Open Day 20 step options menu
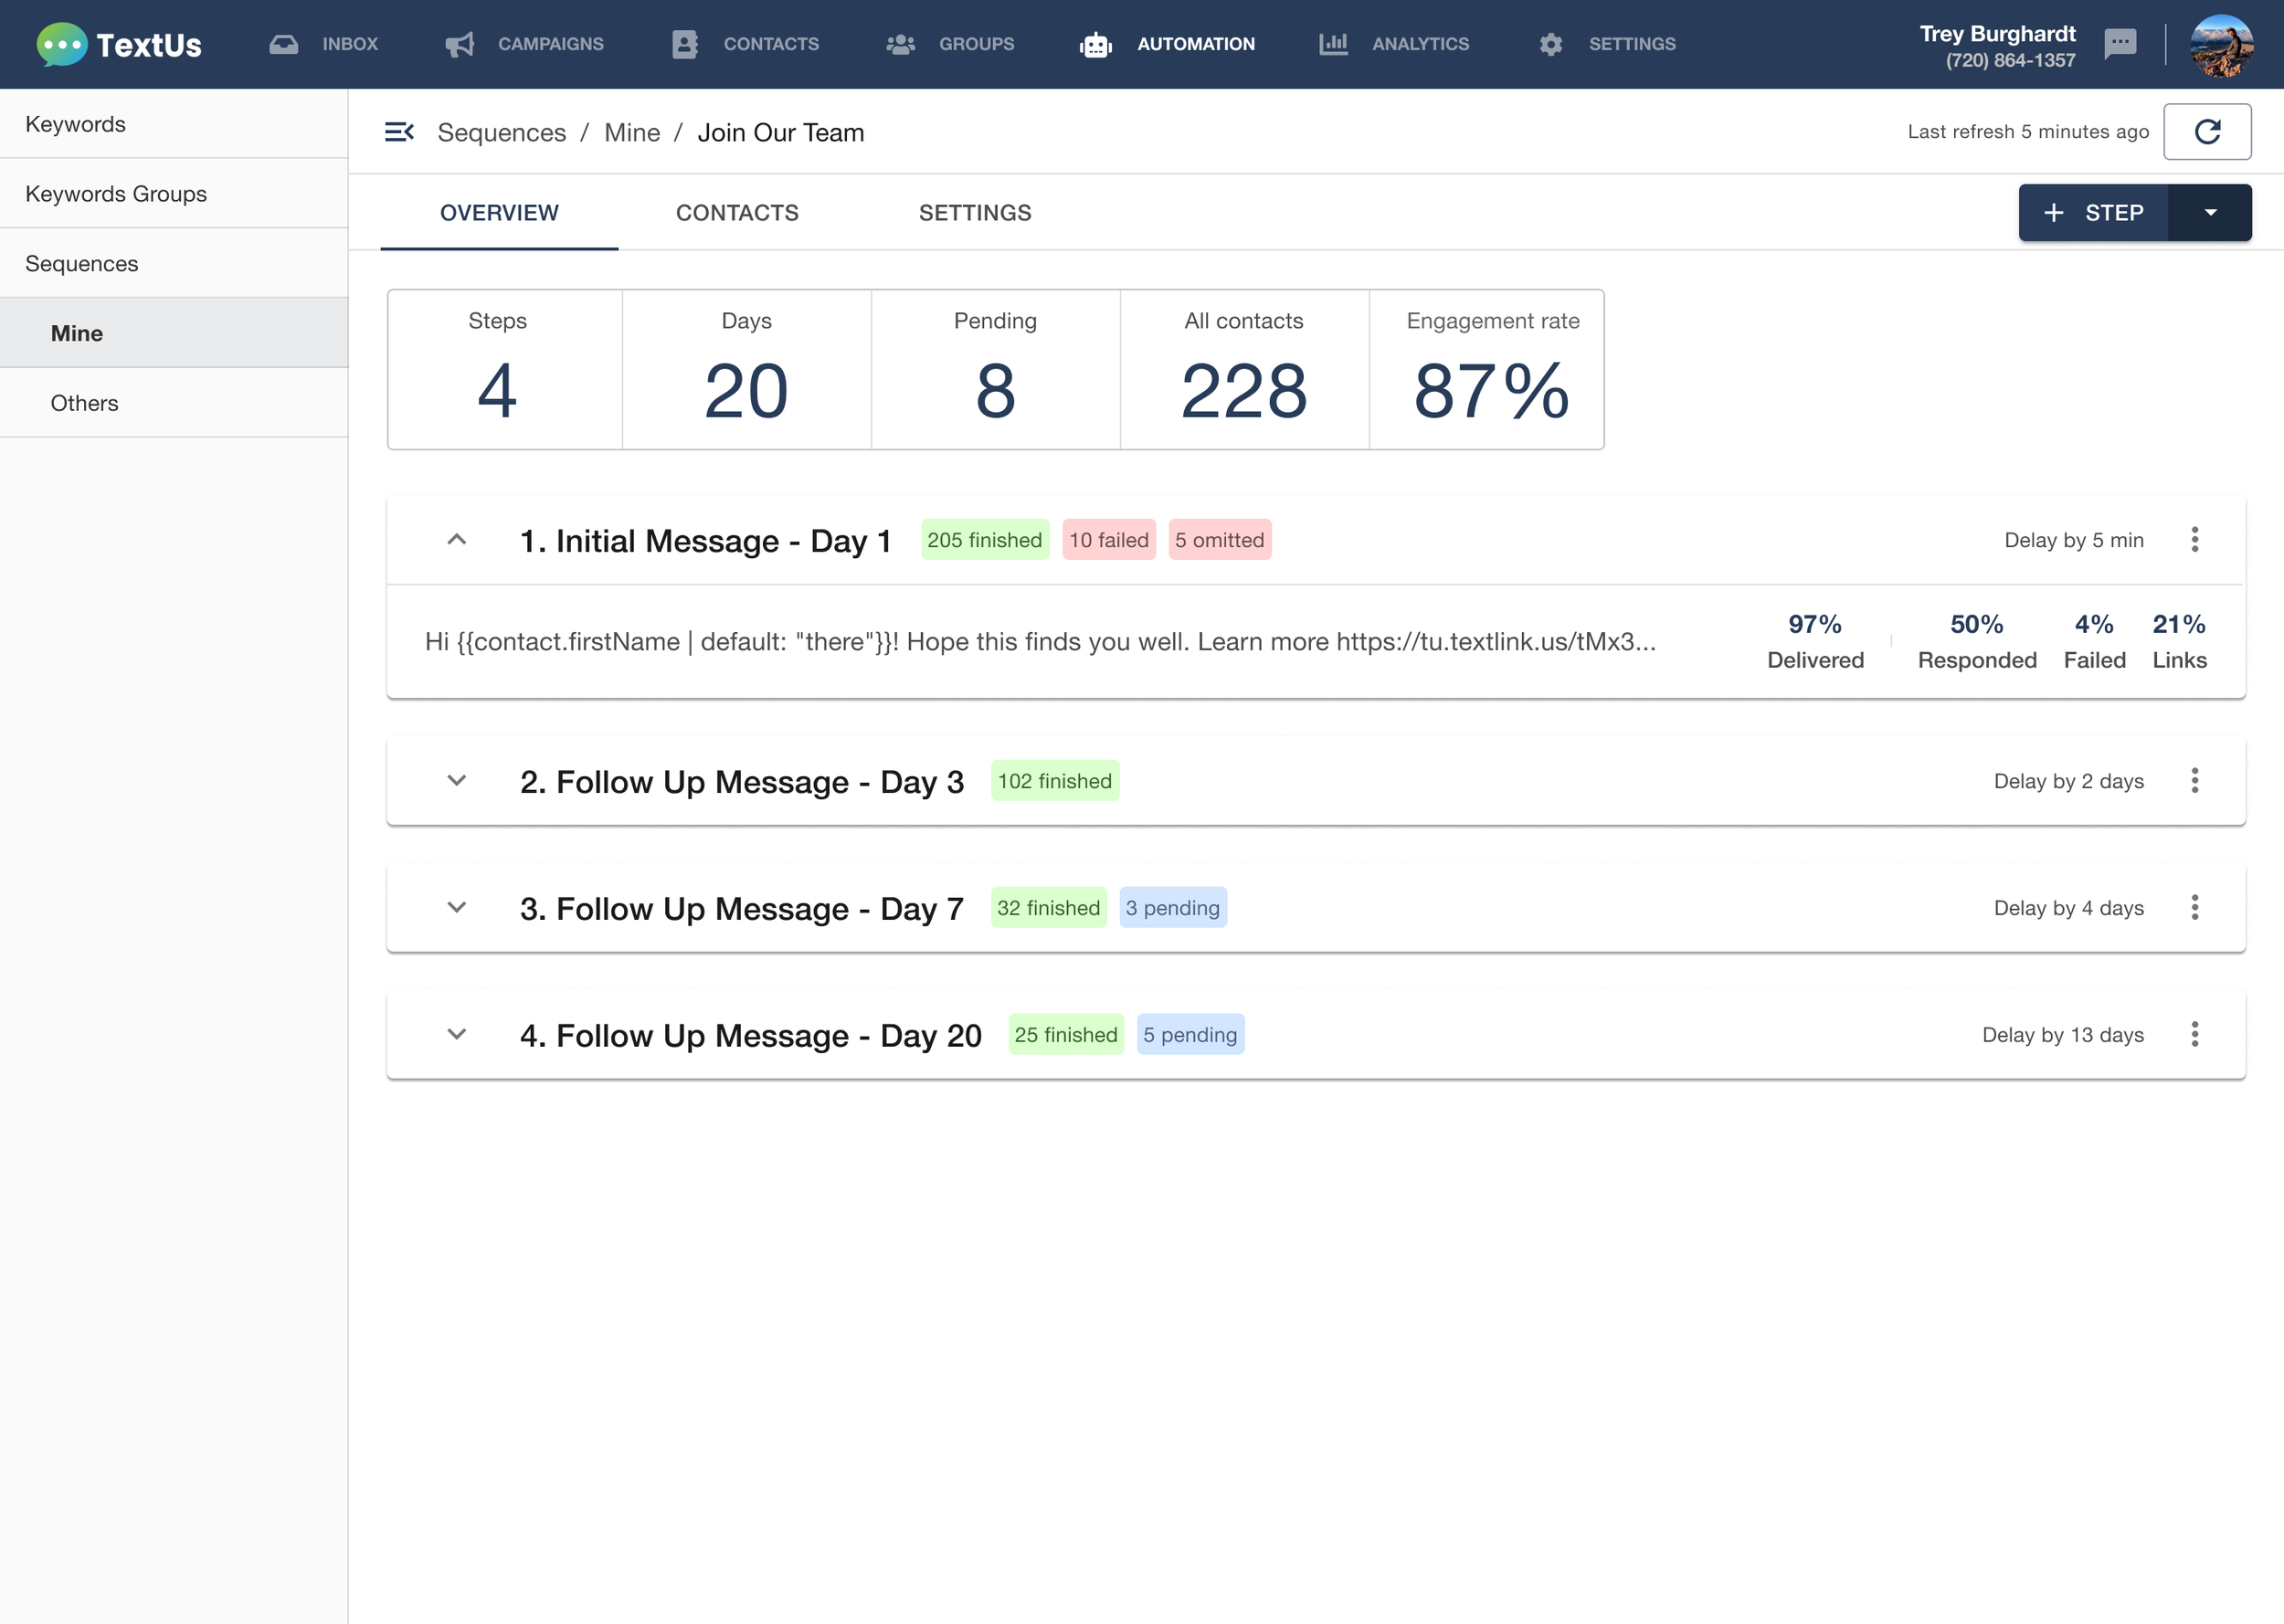2284x1624 pixels. pyautogui.click(x=2194, y=1035)
